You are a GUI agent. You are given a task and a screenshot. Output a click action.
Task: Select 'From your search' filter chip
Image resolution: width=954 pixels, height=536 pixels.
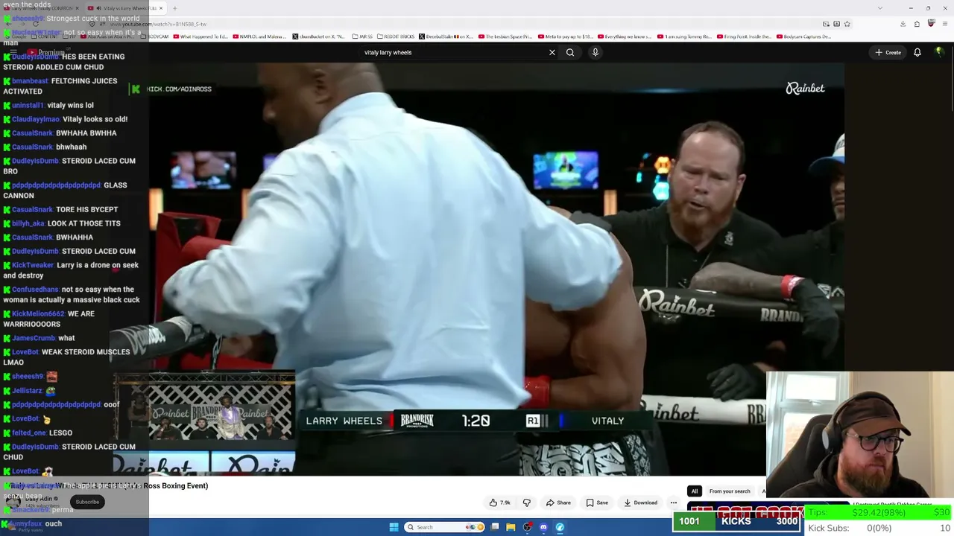coord(730,491)
